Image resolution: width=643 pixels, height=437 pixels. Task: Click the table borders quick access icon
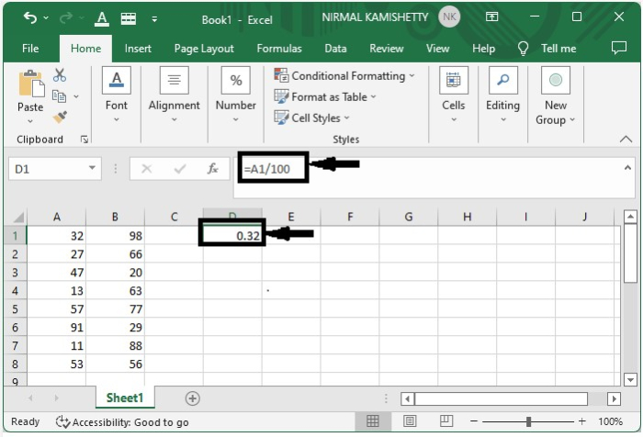pyautogui.click(x=129, y=18)
